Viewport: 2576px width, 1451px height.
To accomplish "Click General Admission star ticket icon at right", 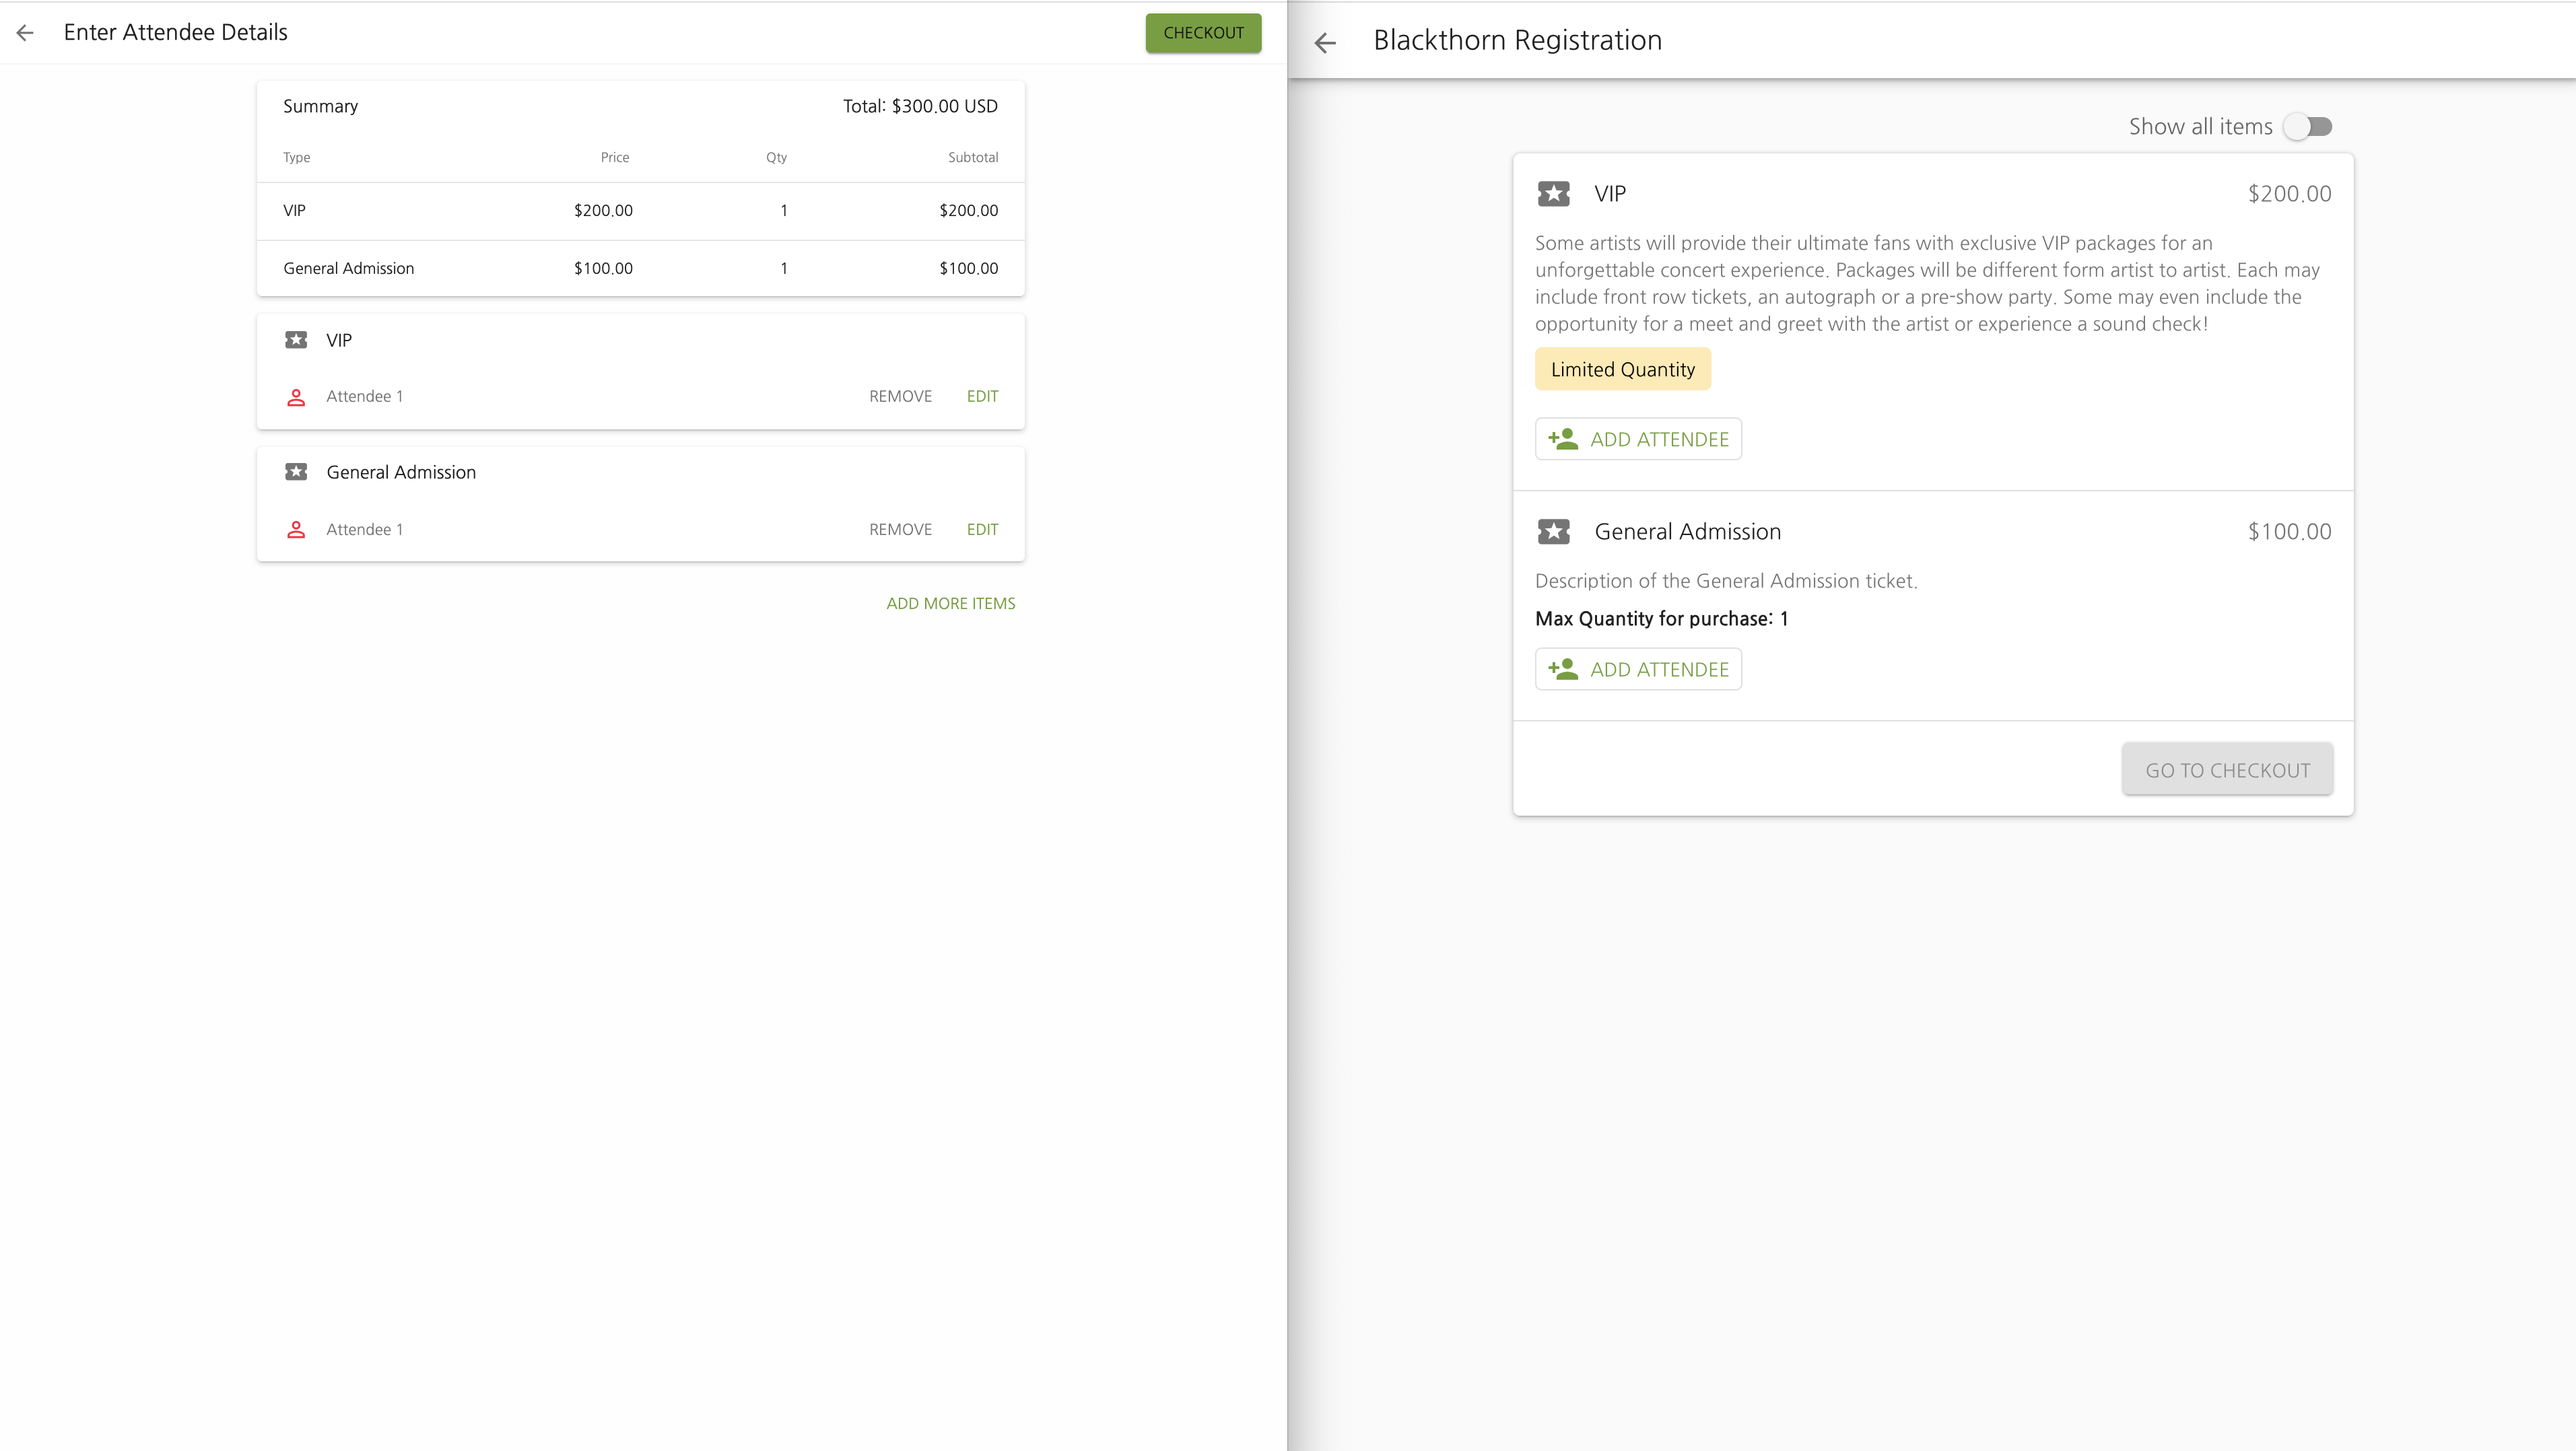I will pos(1553,532).
